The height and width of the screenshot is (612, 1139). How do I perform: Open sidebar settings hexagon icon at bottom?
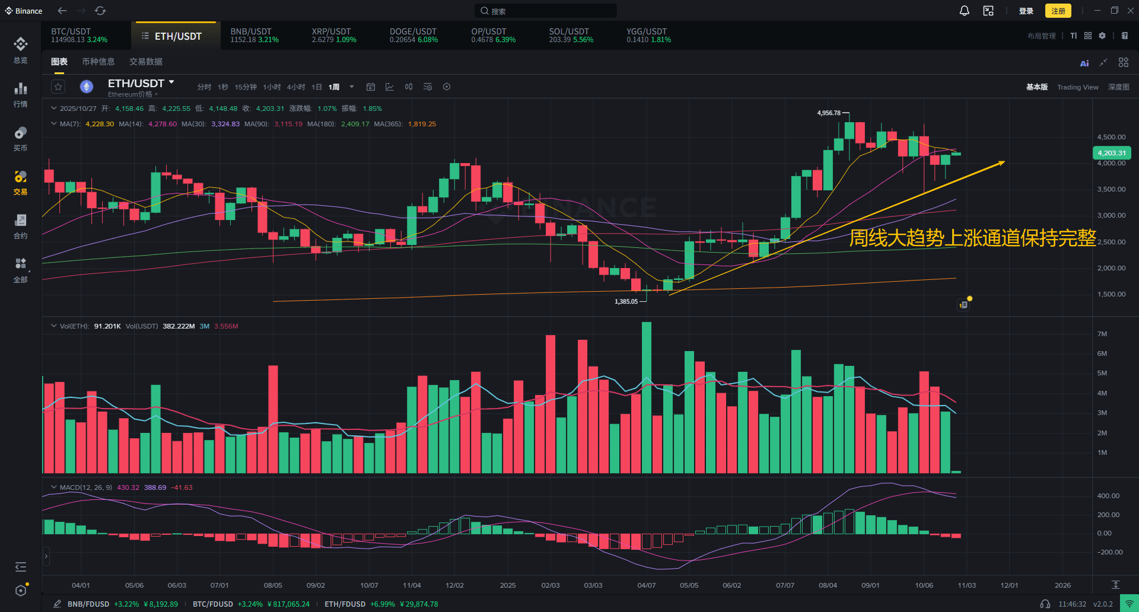pyautogui.click(x=21, y=591)
